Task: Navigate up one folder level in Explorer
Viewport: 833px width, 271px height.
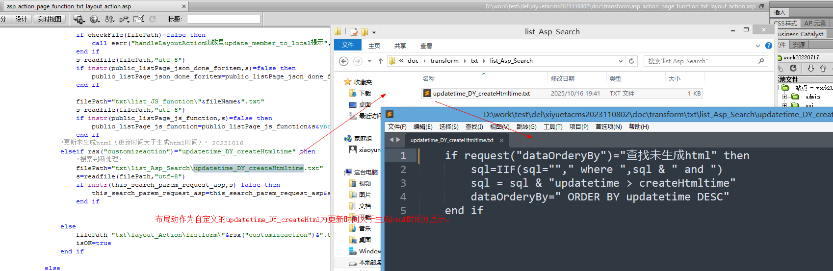Action: tap(381, 61)
